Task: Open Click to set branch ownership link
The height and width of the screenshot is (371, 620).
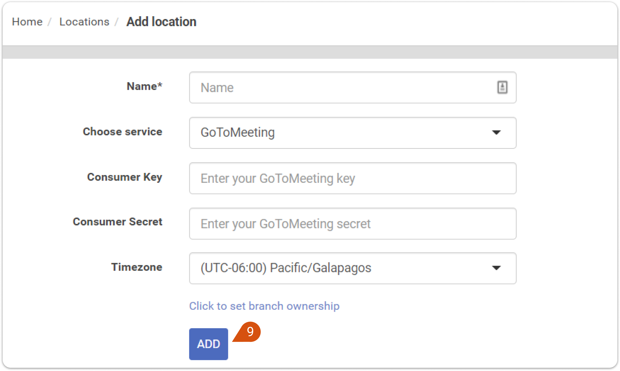Action: (264, 306)
